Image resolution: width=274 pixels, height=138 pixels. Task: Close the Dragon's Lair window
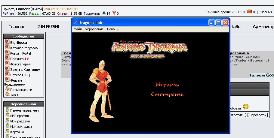point(225,22)
